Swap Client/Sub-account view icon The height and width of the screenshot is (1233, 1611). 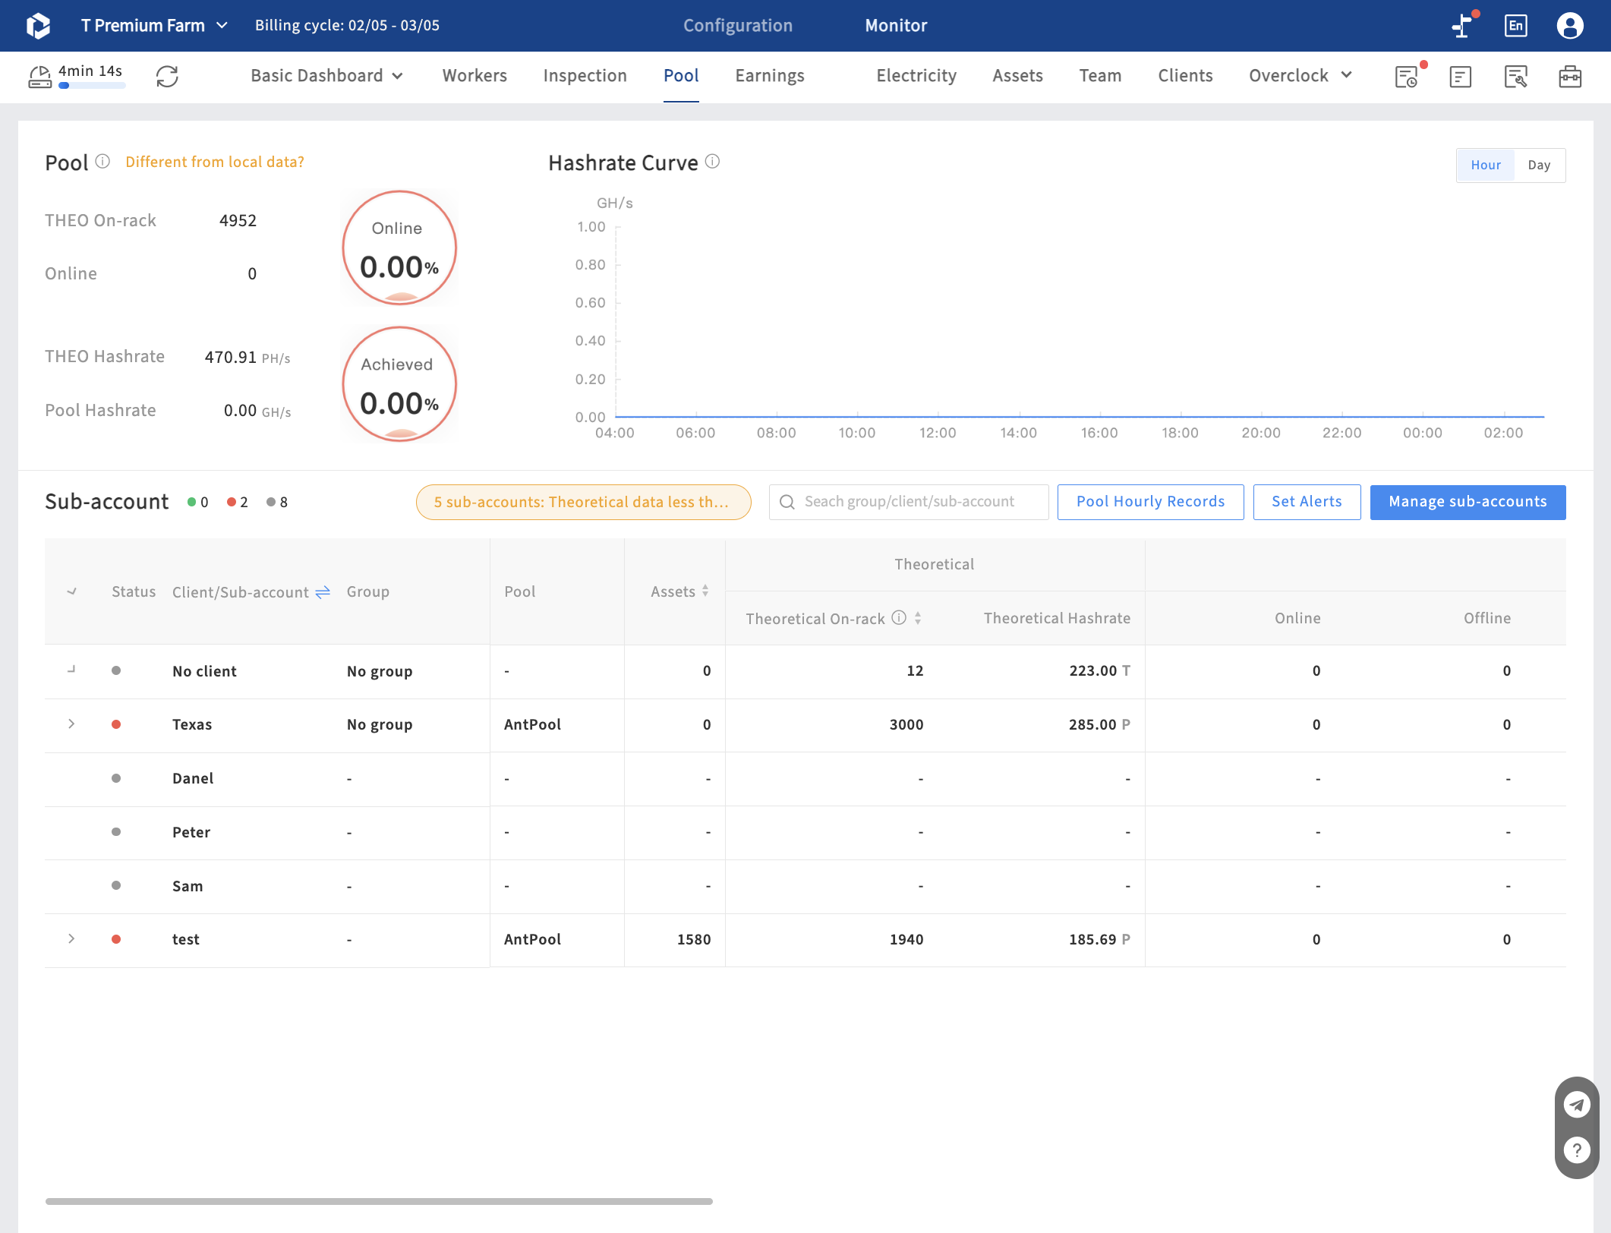click(x=323, y=592)
